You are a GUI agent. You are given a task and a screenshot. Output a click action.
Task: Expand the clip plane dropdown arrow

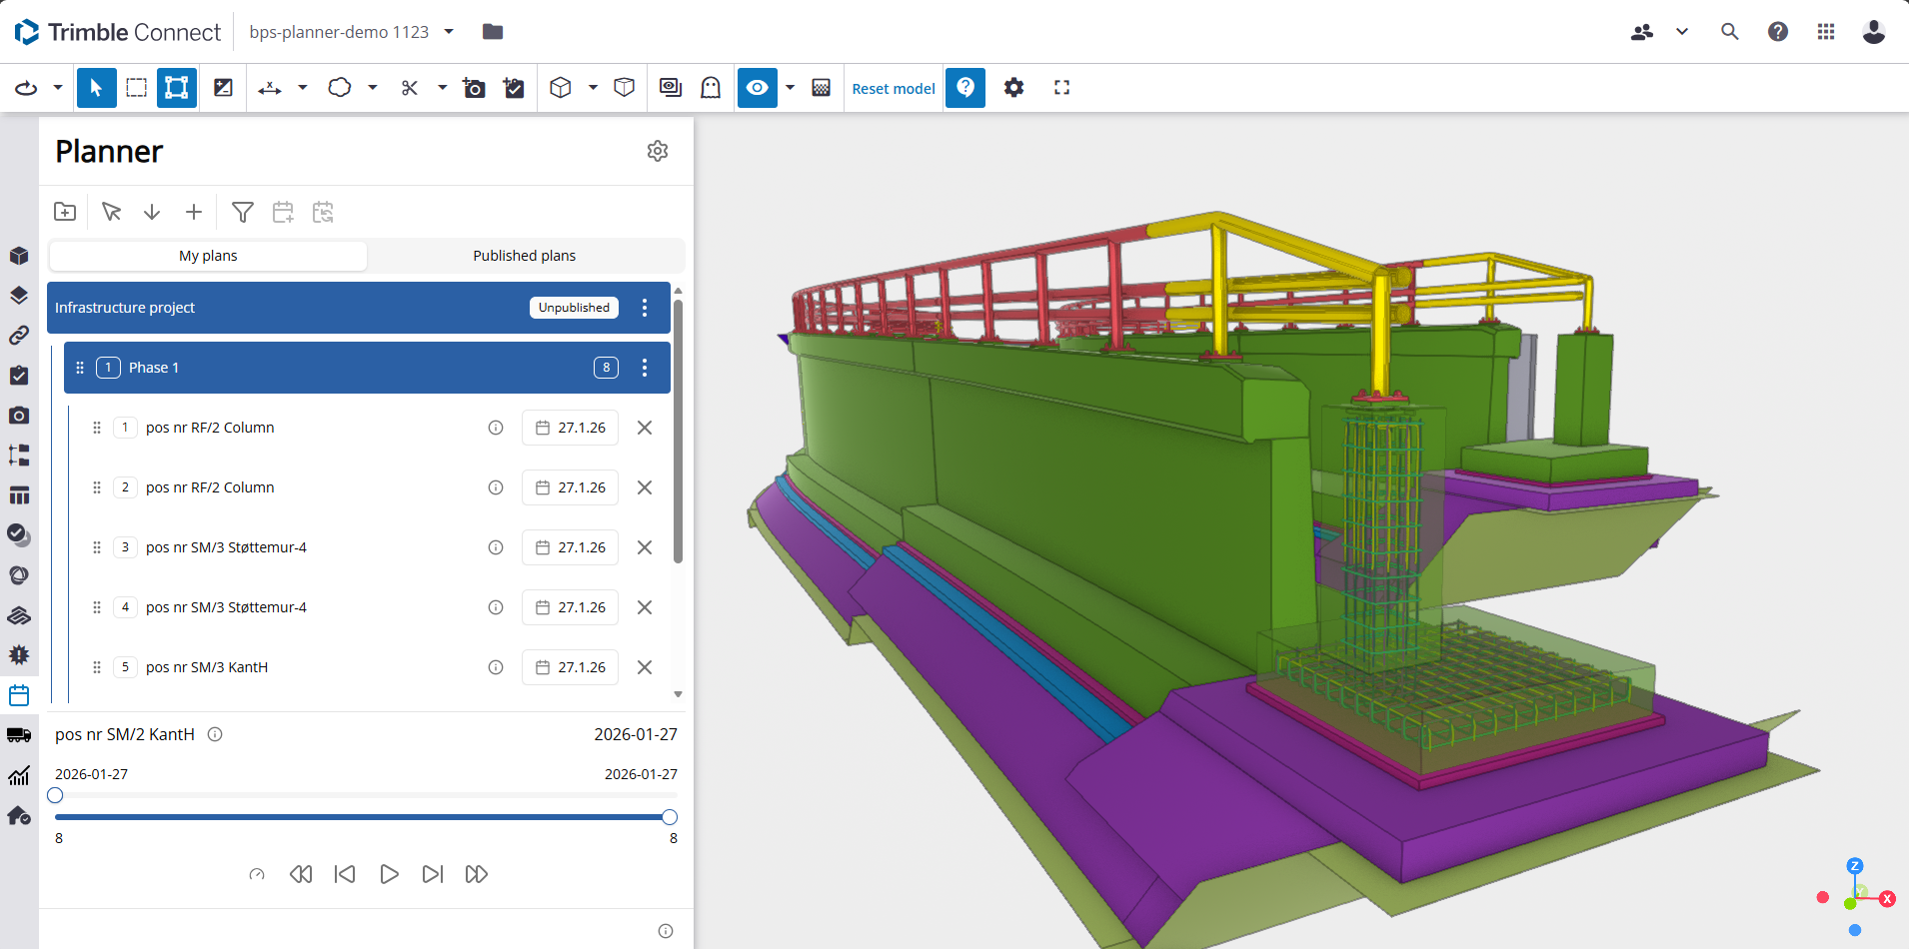pyautogui.click(x=443, y=88)
